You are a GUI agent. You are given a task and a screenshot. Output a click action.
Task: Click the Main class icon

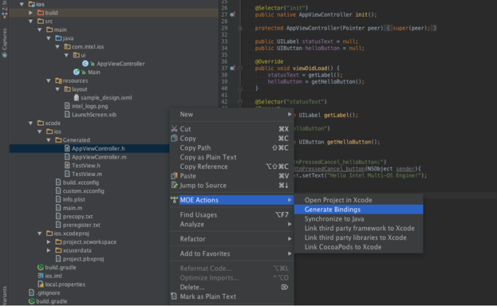(x=76, y=73)
